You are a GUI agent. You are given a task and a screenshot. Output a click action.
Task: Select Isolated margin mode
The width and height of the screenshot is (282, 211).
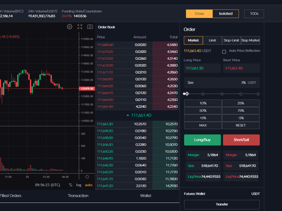pos(226,14)
